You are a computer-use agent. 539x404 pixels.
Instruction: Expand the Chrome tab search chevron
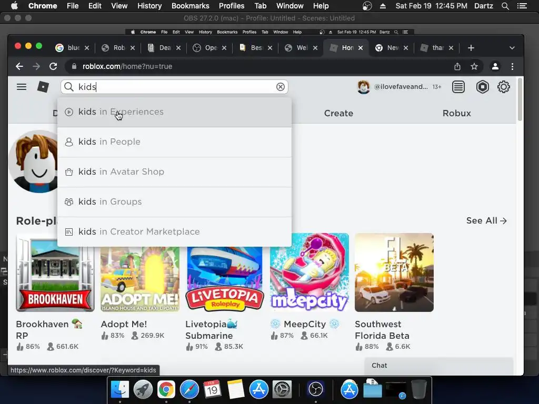[512, 48]
